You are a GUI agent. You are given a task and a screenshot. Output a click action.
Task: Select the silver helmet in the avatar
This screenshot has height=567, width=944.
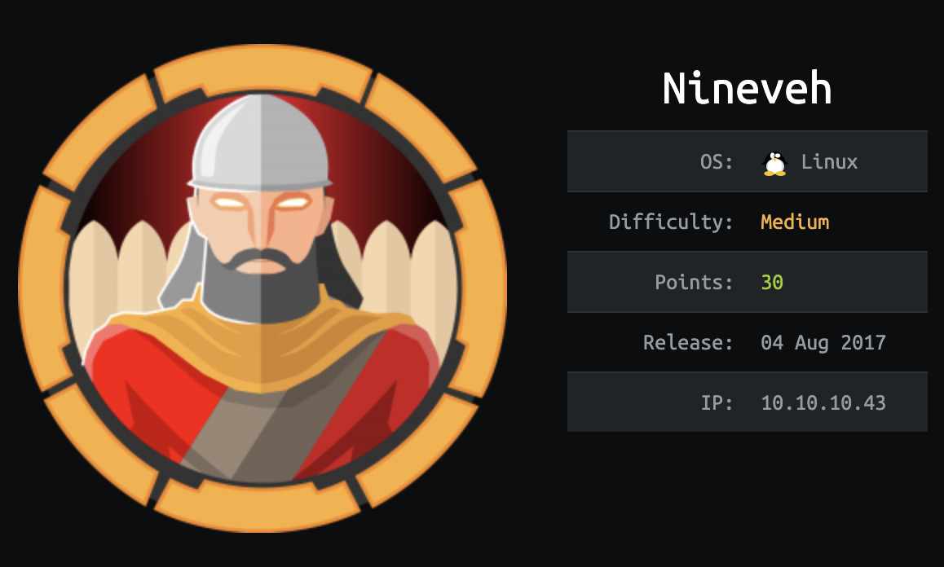click(260, 143)
